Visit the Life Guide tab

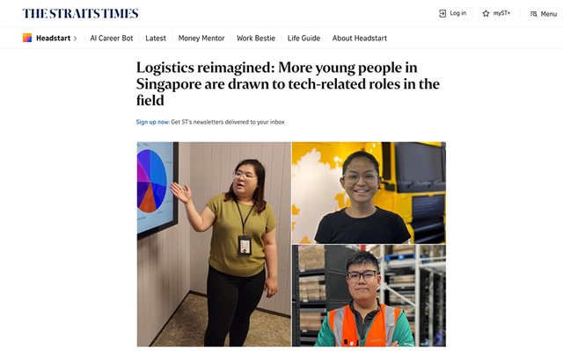[303, 39]
